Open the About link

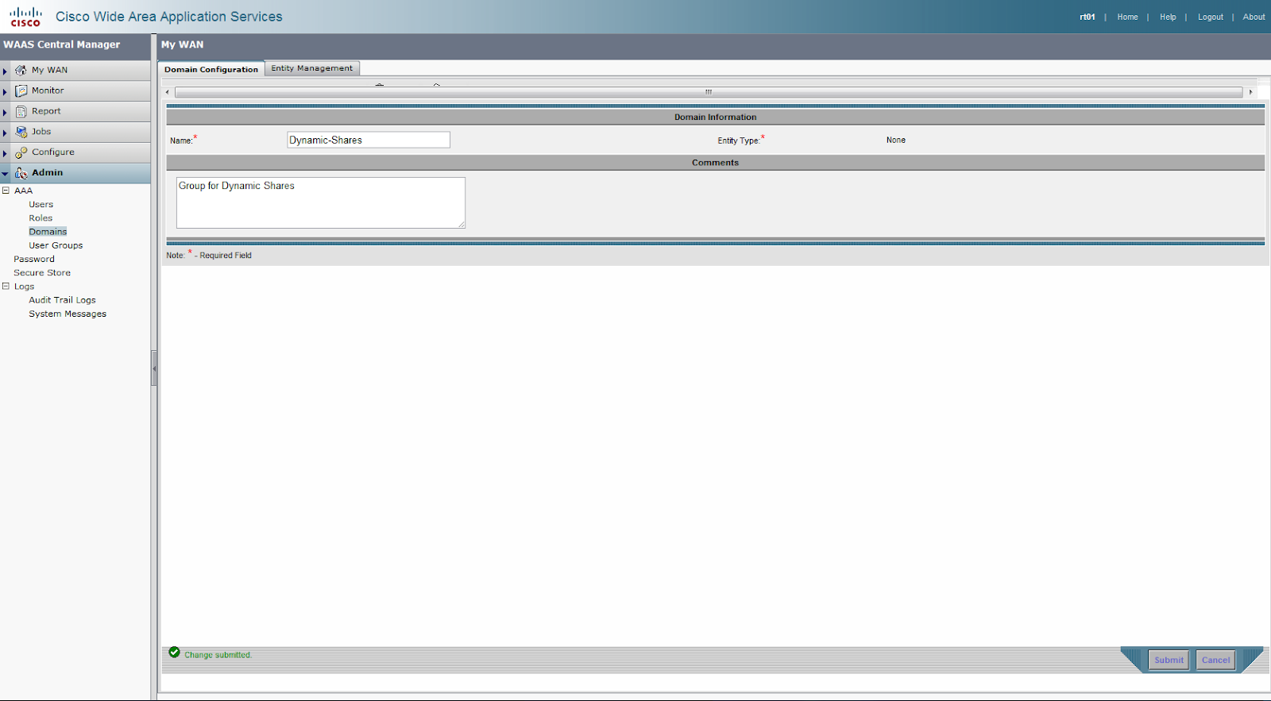(x=1254, y=17)
